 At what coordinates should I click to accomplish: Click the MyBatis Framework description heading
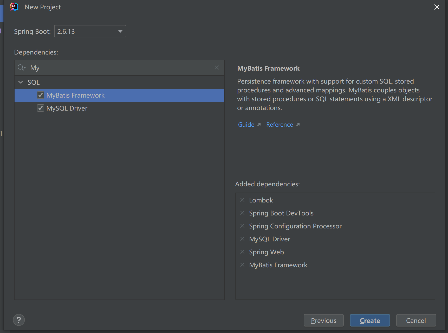(268, 68)
